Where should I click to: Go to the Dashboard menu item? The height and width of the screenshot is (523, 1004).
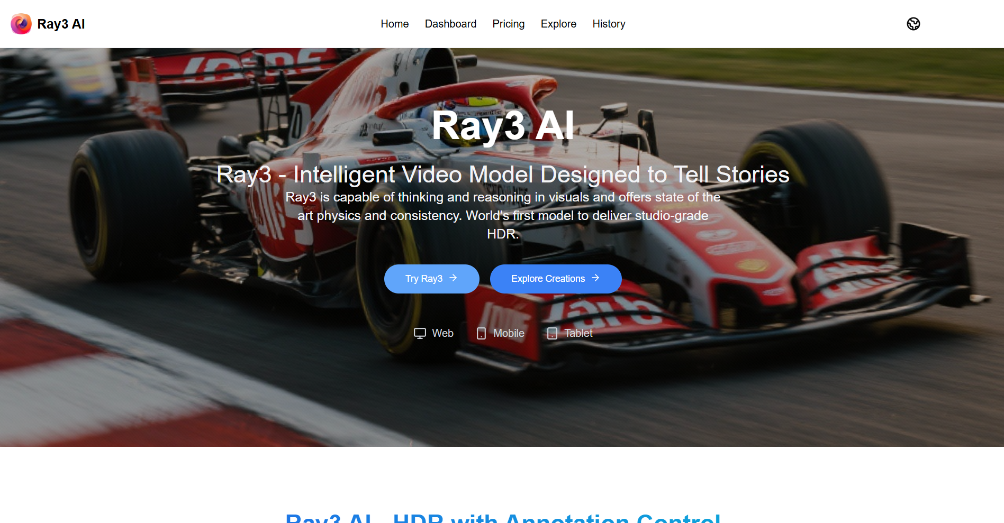(450, 24)
